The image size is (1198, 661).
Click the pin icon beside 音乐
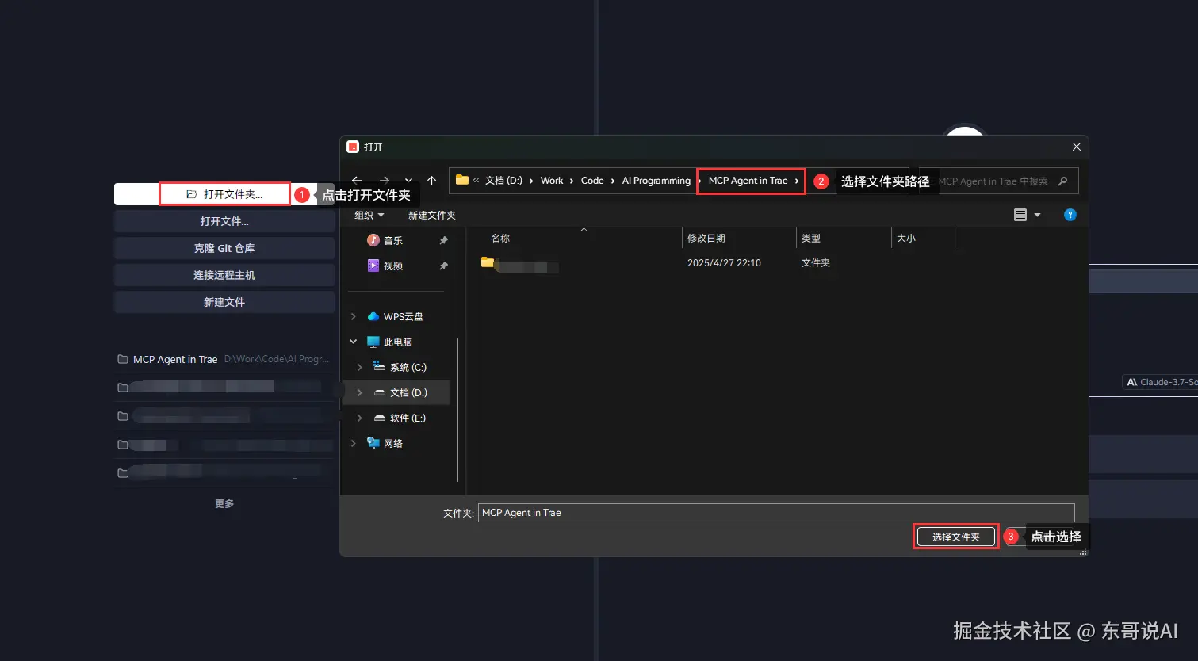point(444,240)
